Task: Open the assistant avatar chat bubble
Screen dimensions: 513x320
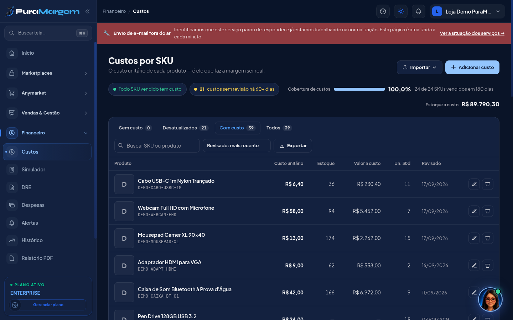Action: (490, 299)
